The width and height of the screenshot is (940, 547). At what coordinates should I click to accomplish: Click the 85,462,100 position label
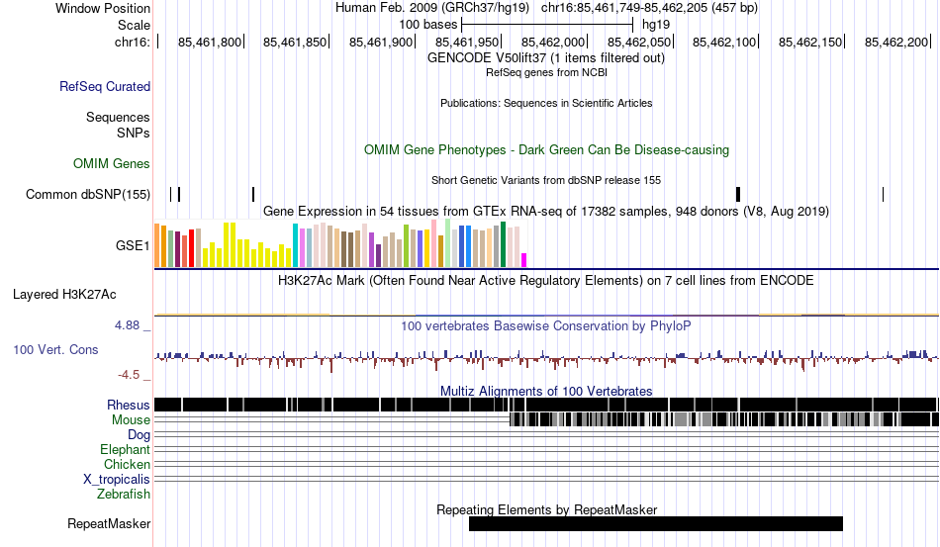[x=724, y=42]
